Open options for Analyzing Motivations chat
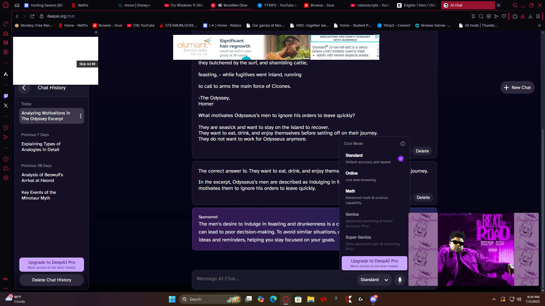Screen dimensions: 545x306 coord(81,116)
